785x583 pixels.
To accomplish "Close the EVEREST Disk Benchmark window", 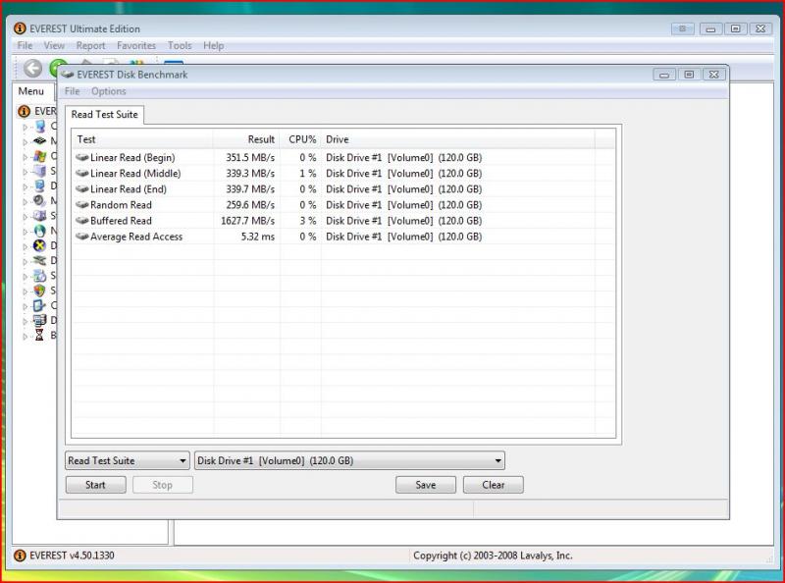I will pos(714,75).
